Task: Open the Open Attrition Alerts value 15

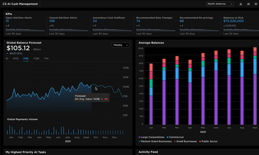Action: (x=7, y=21)
